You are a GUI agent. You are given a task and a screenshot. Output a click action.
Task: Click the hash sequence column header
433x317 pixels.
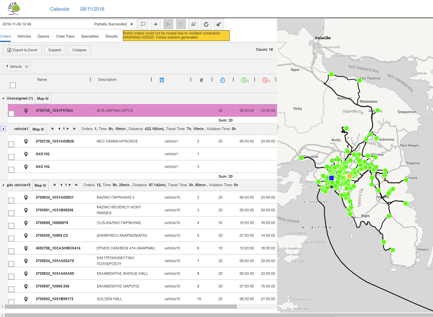201,80
